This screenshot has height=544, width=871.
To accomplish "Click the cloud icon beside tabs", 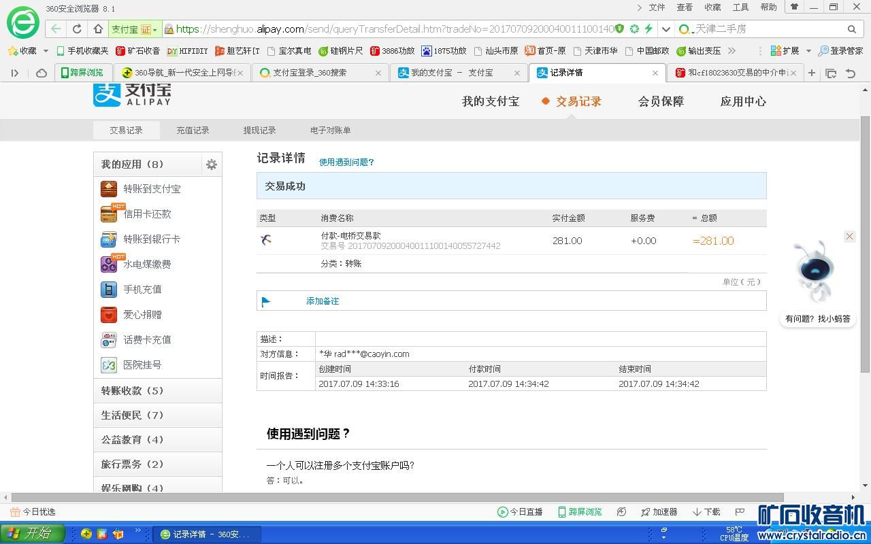I will coord(42,73).
